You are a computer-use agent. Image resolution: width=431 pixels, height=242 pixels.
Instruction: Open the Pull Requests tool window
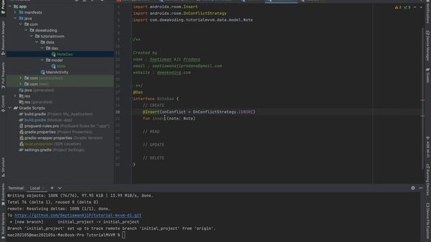click(x=3, y=75)
